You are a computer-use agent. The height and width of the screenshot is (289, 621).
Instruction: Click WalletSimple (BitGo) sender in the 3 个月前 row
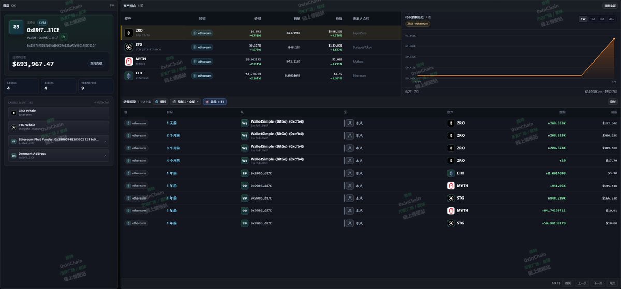tap(277, 146)
